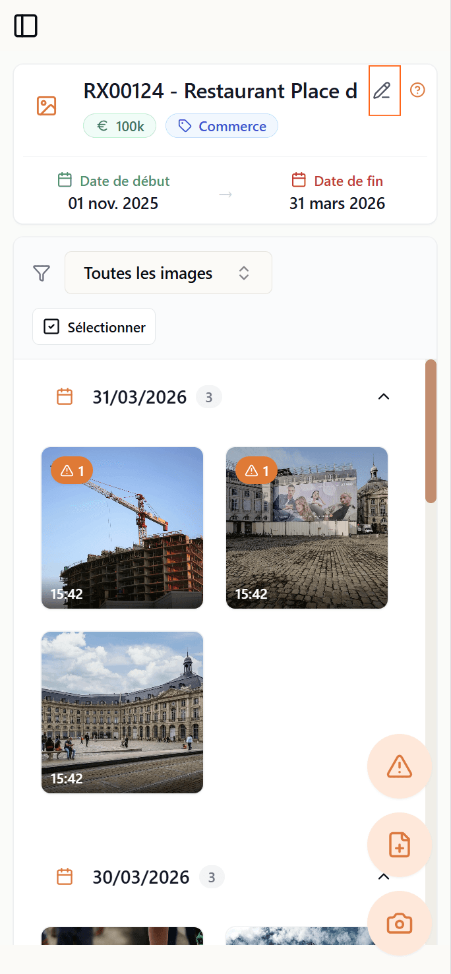Viewport: 451px width, 974px height.
Task: Click the floating add document button
Action: pyautogui.click(x=400, y=845)
